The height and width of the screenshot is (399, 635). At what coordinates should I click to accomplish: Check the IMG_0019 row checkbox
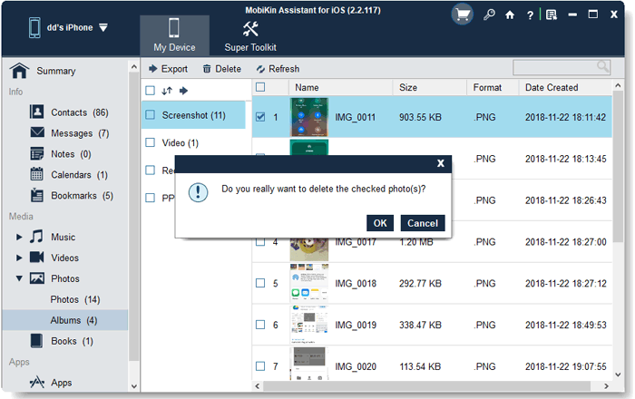pyautogui.click(x=260, y=325)
